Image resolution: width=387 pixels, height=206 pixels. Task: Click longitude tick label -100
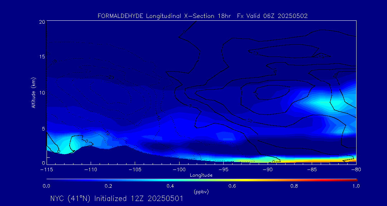[179, 170]
